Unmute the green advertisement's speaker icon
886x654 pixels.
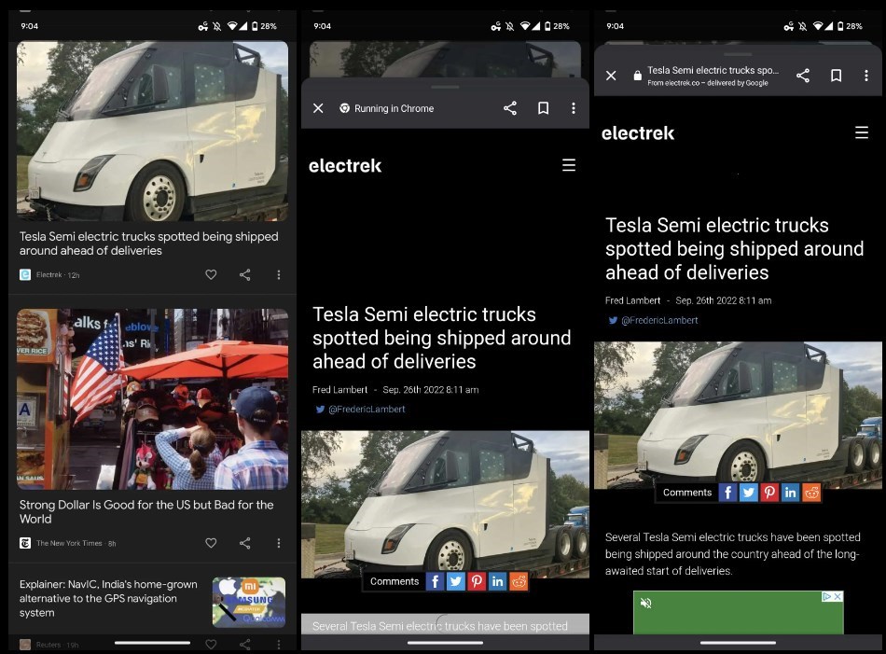click(x=645, y=603)
